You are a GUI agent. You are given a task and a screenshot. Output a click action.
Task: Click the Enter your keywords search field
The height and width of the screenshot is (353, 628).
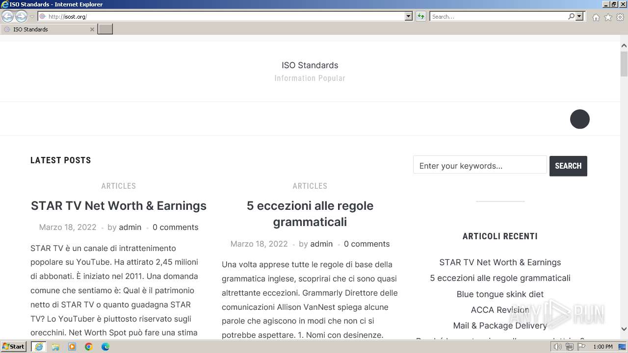(480, 166)
